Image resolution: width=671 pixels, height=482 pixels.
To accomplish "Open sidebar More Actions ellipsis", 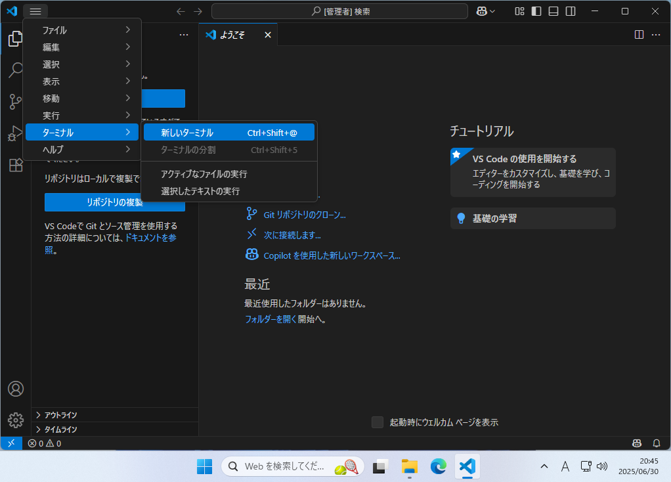I will click(x=184, y=35).
